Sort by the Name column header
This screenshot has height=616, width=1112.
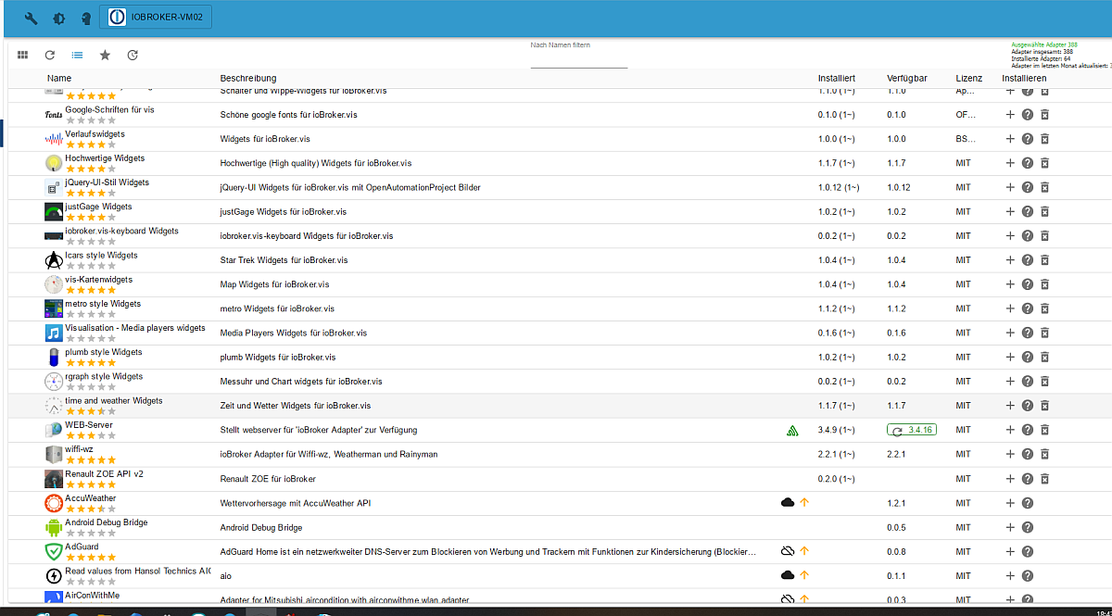click(59, 78)
